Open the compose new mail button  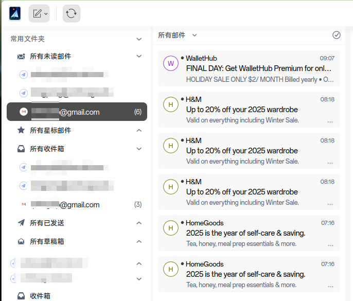tap(39, 13)
